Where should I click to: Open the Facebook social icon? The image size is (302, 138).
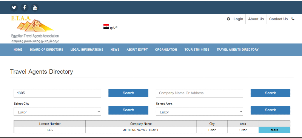(x=25, y=8)
